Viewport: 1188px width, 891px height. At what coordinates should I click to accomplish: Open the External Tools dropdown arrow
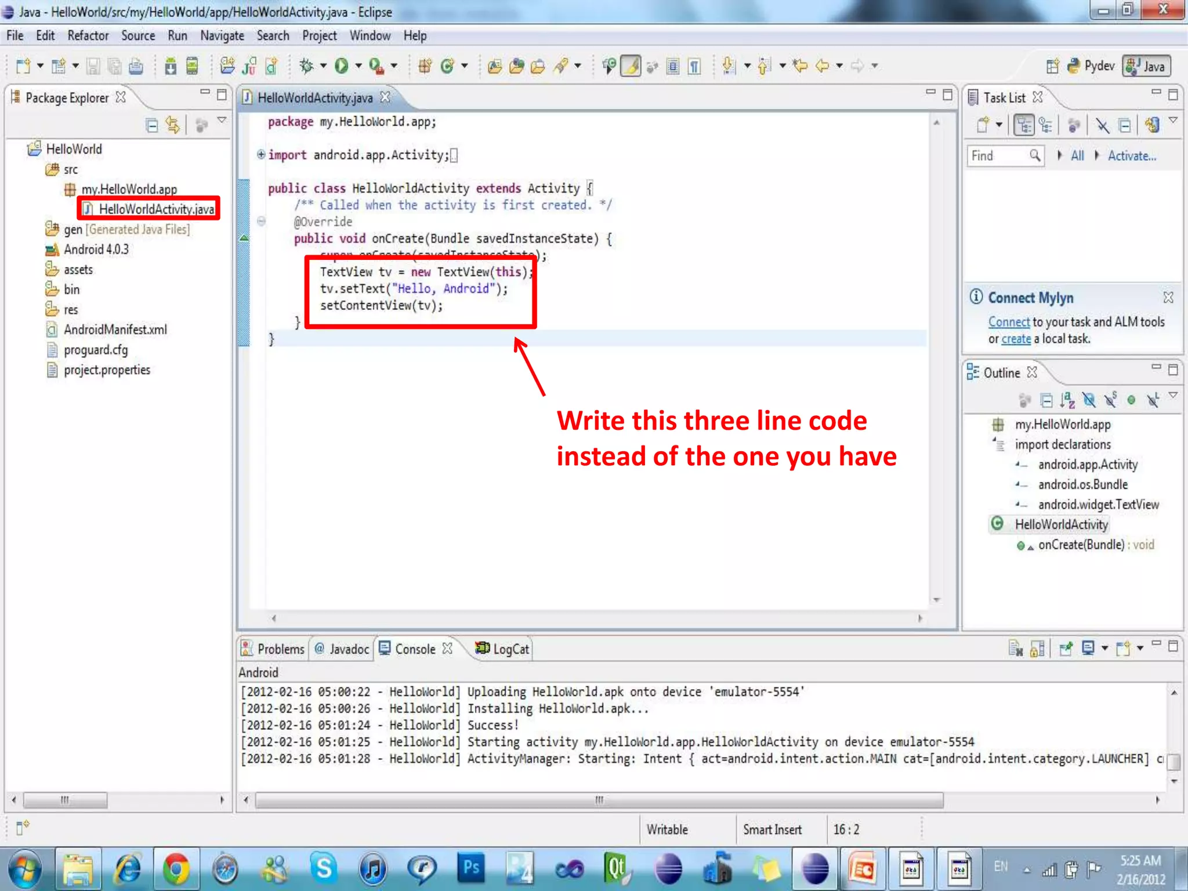tap(394, 66)
